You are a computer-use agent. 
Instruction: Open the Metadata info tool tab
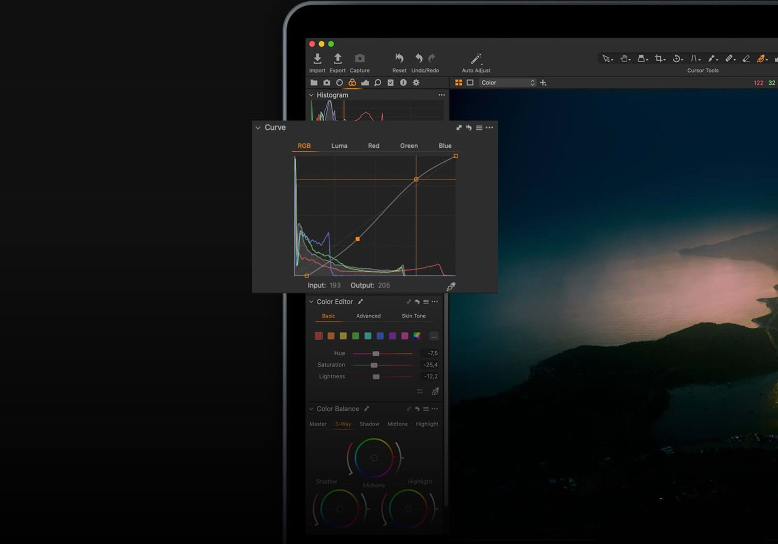403,82
